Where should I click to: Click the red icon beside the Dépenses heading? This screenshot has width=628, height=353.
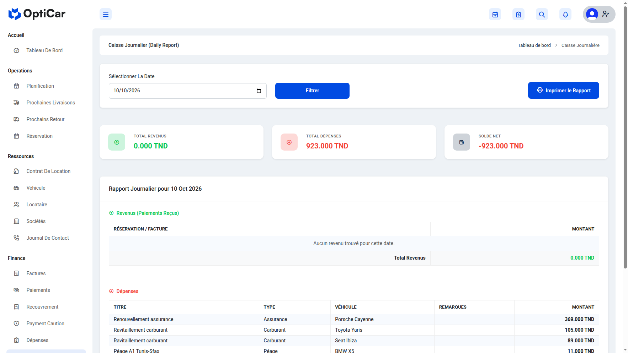tap(111, 291)
